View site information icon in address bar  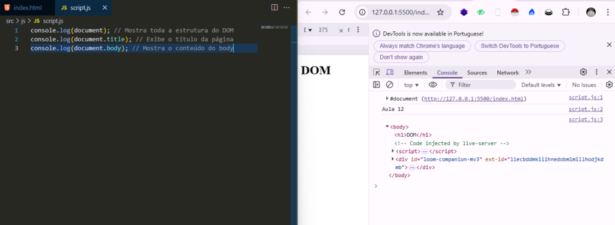pyautogui.click(x=363, y=12)
